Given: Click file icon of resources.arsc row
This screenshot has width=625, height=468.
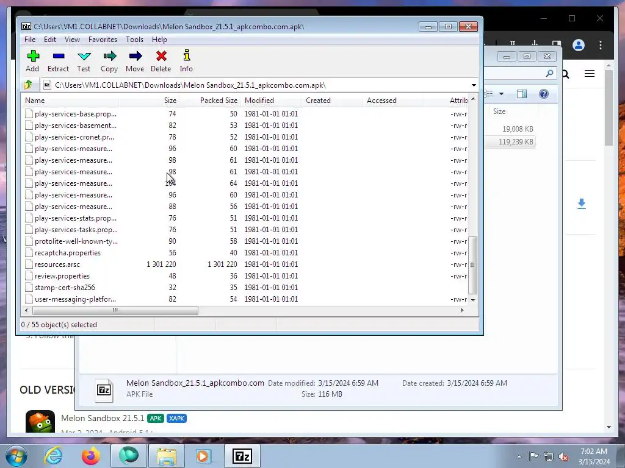Looking at the screenshot, I should (29, 264).
